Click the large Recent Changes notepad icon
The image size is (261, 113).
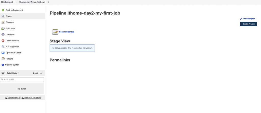click(55, 32)
